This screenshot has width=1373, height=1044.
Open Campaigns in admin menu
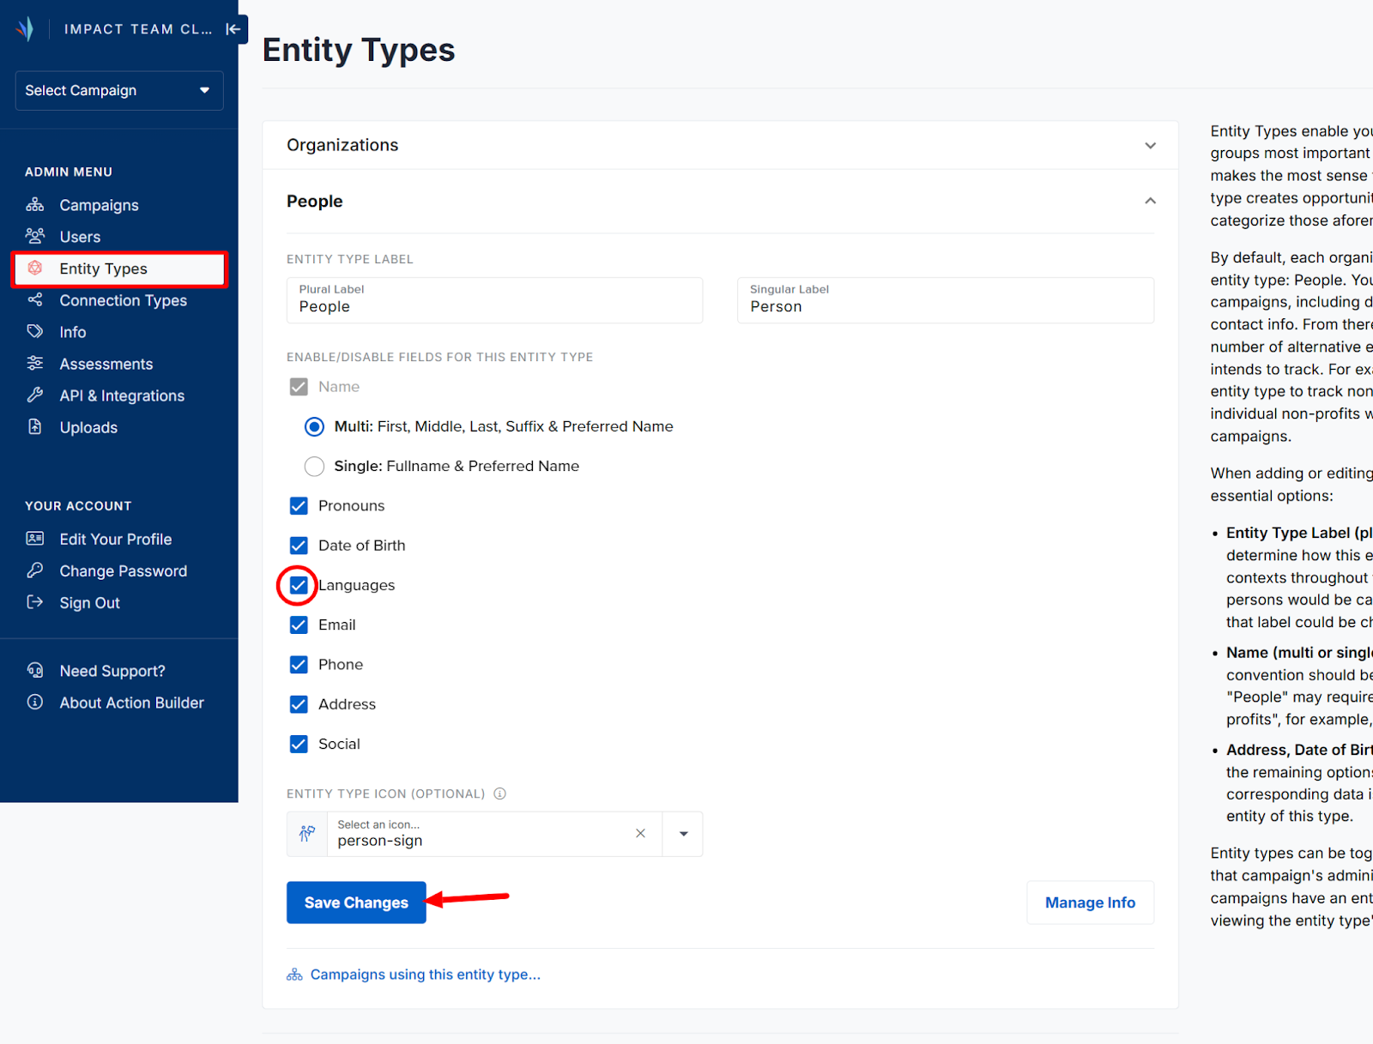[100, 205]
